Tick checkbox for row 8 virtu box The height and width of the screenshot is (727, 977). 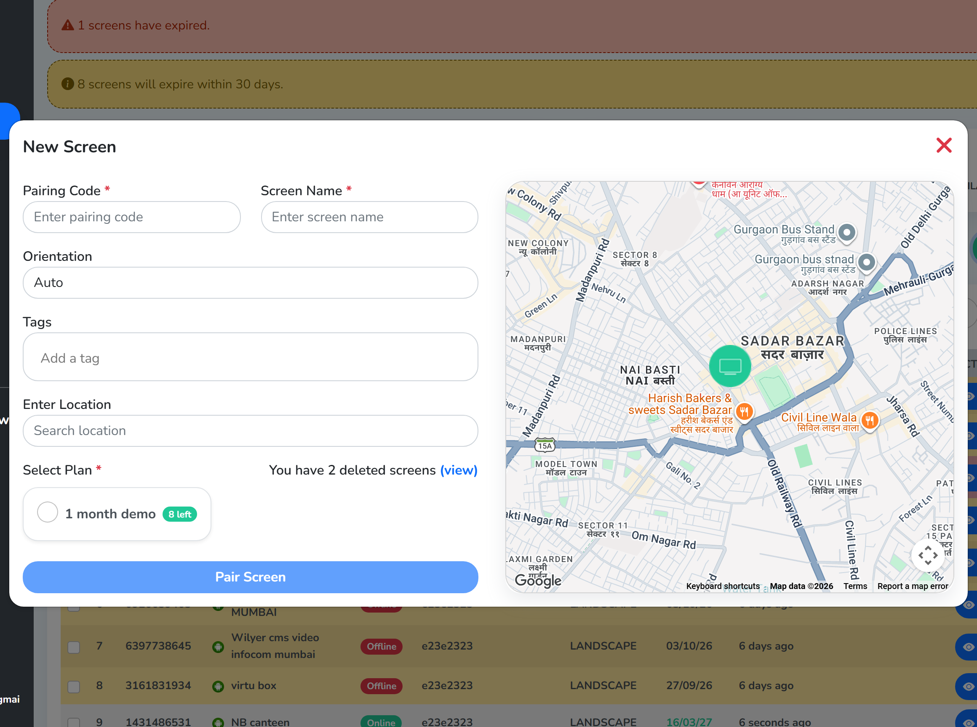coord(74,687)
